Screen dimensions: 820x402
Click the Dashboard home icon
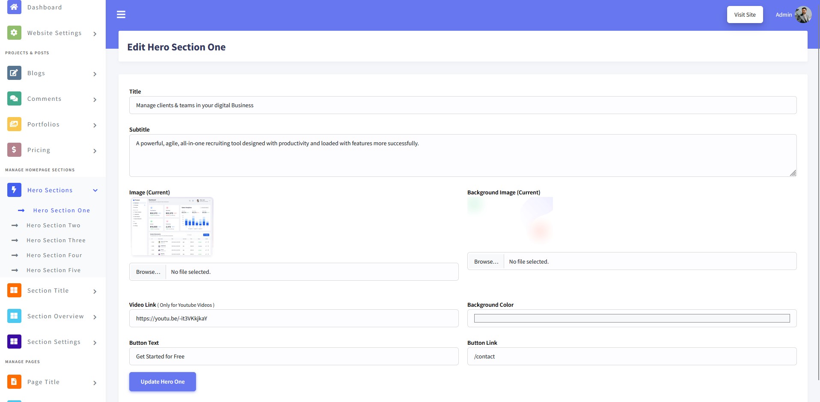point(14,7)
